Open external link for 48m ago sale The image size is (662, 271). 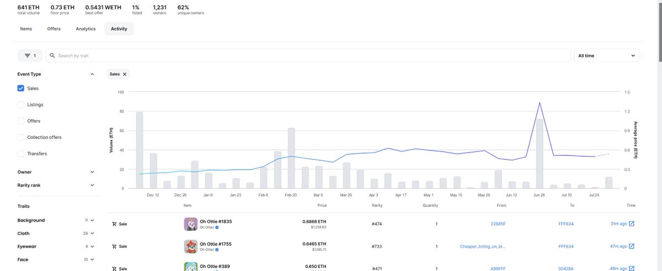pos(632,268)
